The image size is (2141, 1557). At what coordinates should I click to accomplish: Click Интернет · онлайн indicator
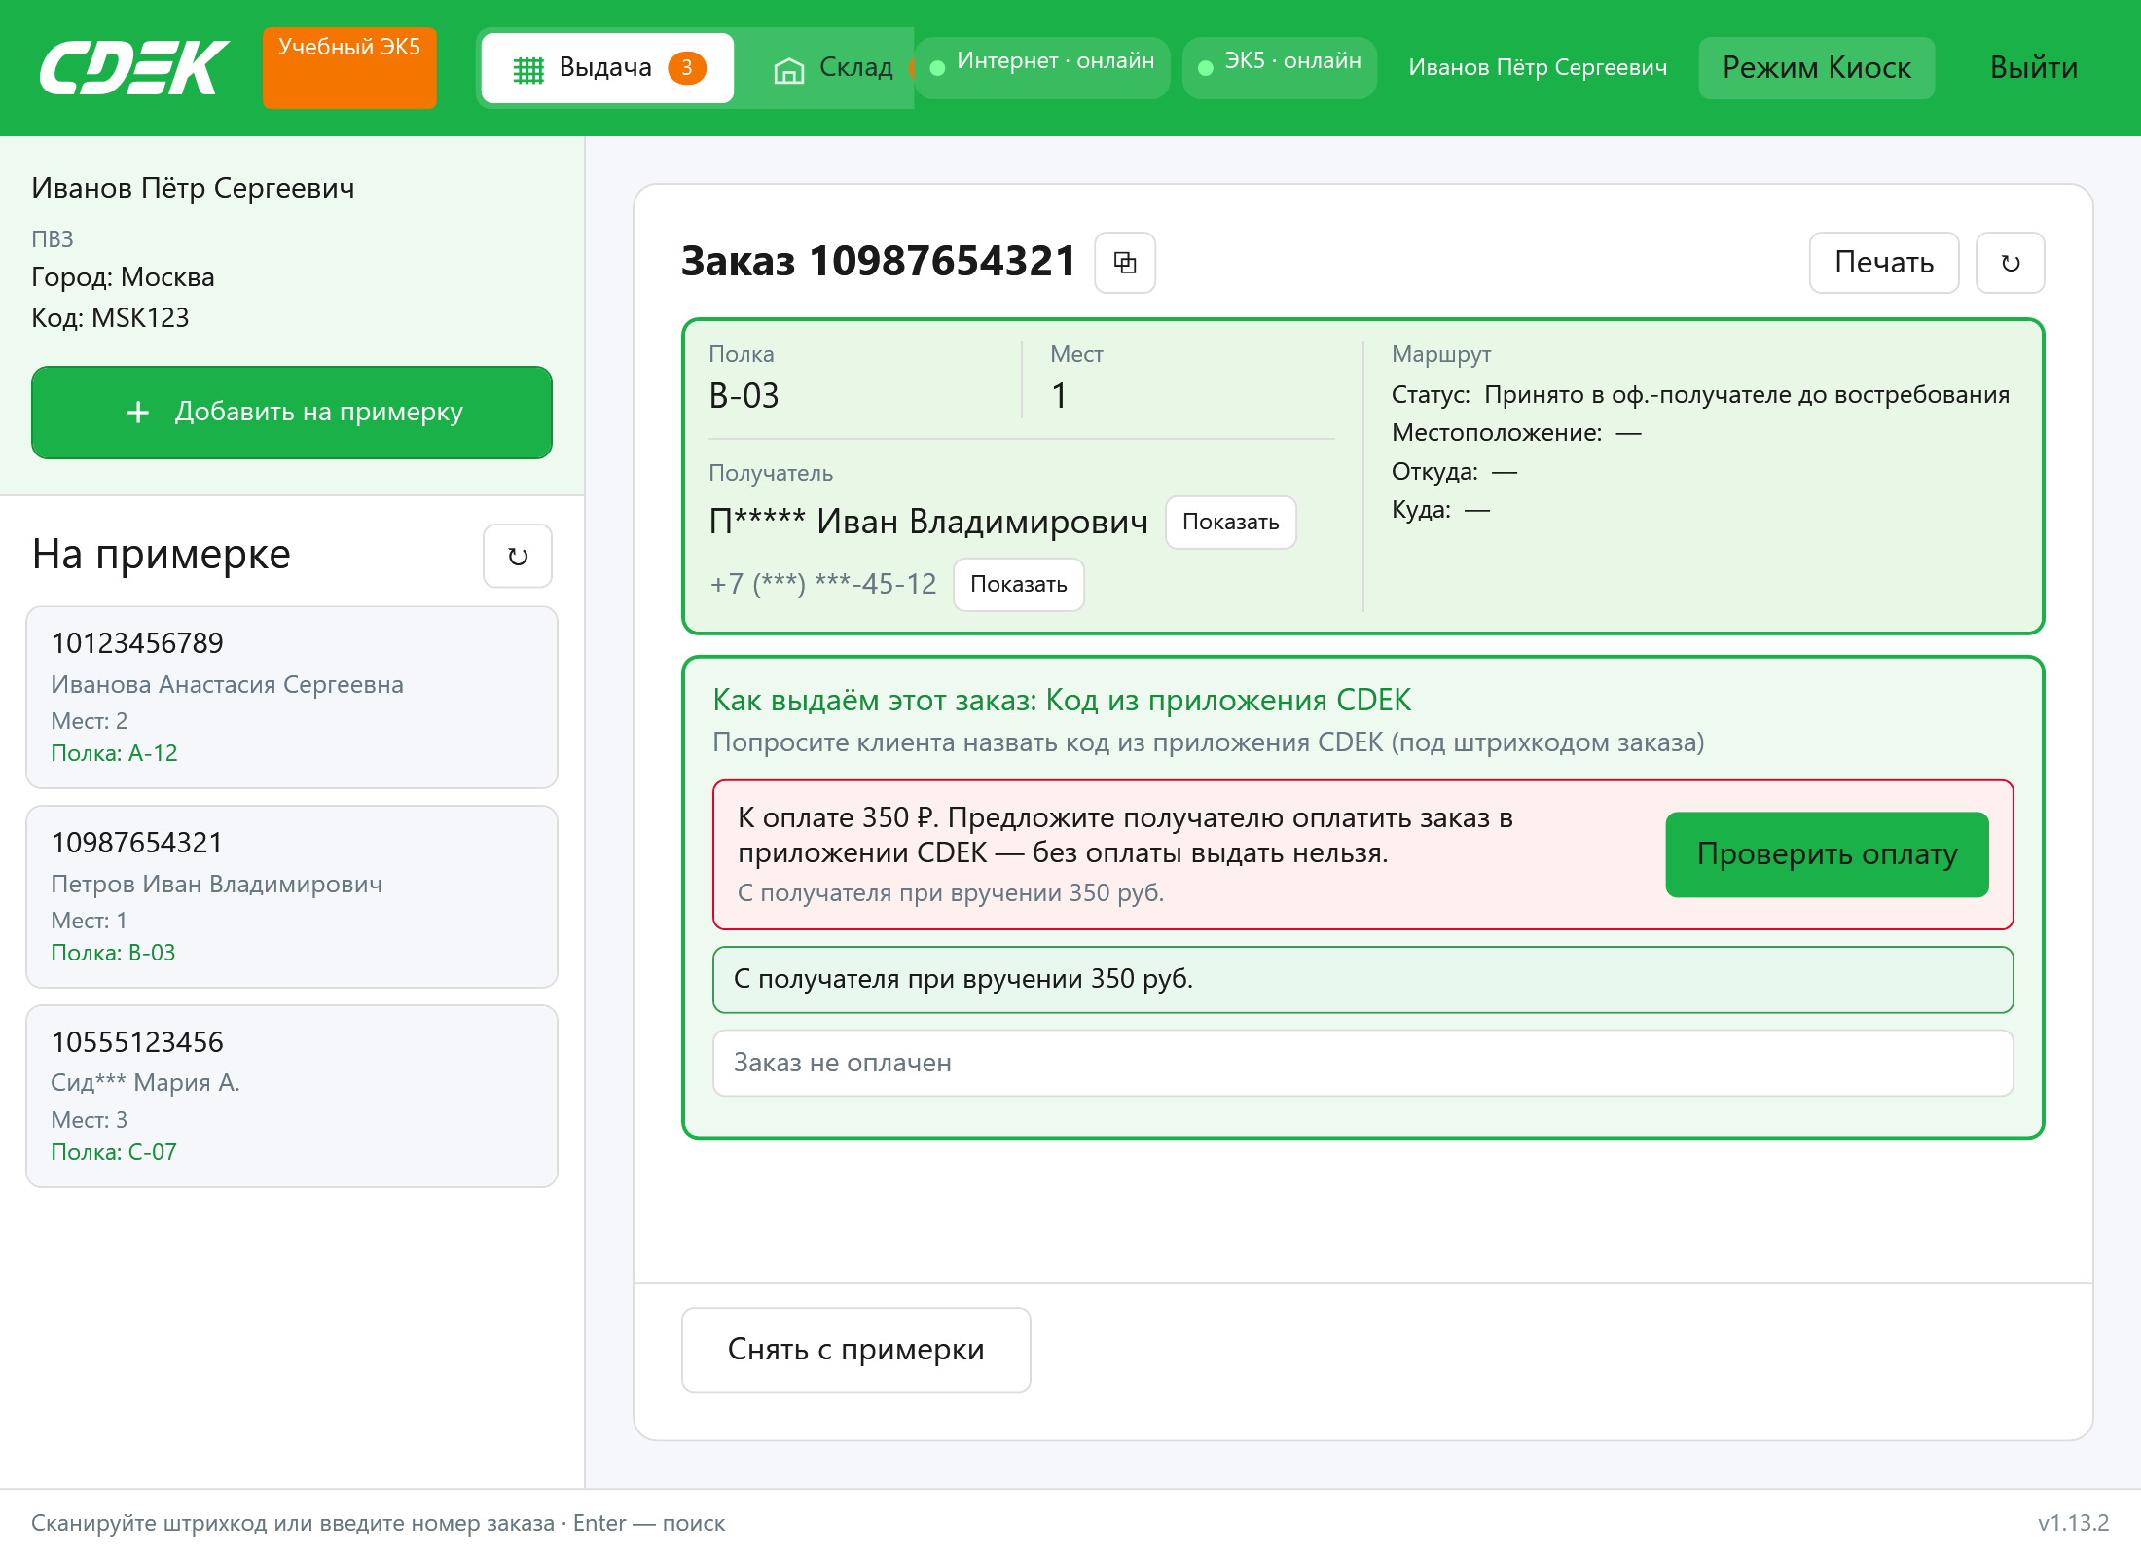tap(1042, 68)
